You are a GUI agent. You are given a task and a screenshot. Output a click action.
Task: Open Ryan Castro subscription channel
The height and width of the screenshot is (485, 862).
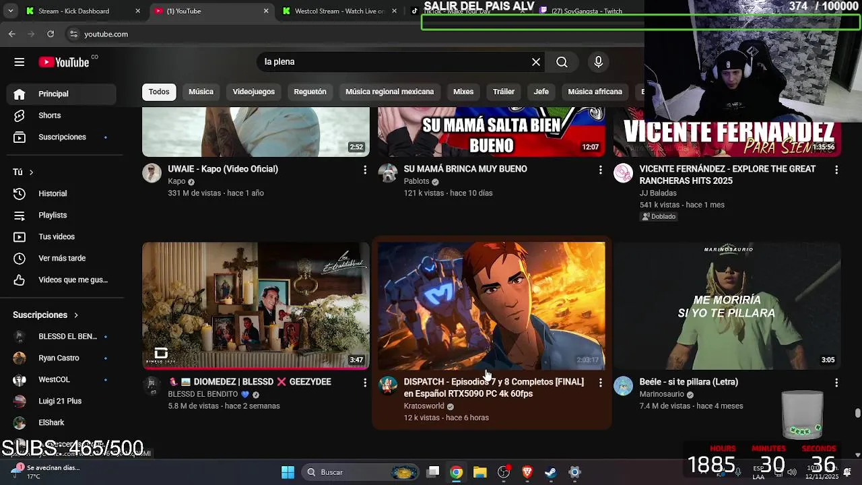tap(61, 358)
